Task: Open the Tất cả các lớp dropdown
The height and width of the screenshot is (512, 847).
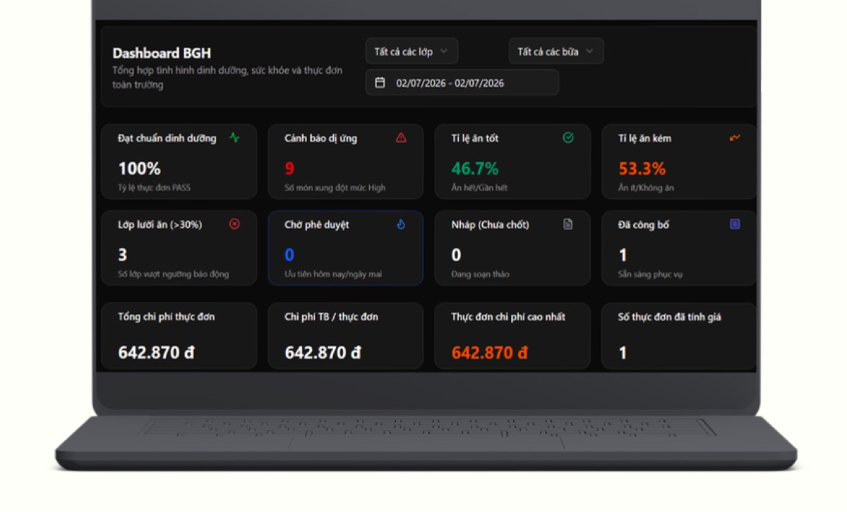Action: pyautogui.click(x=412, y=51)
